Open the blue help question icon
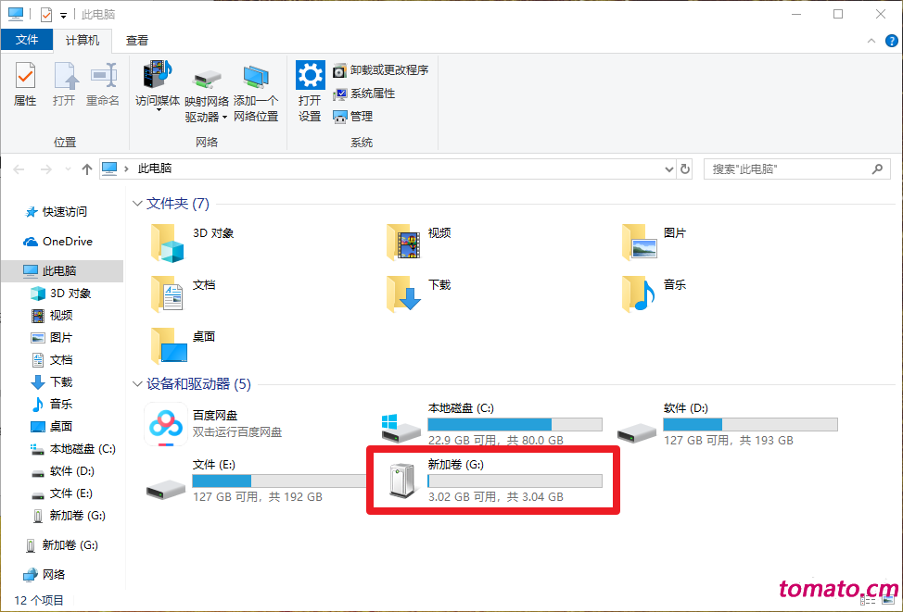903x612 pixels. click(x=891, y=41)
